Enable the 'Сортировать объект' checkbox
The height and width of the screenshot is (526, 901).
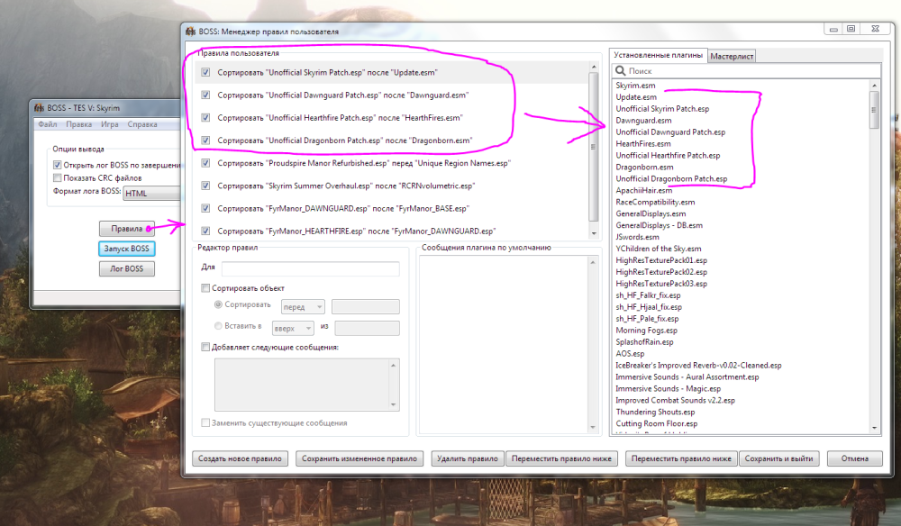point(205,288)
